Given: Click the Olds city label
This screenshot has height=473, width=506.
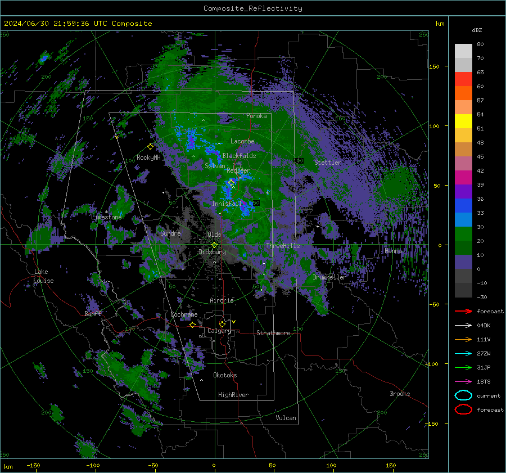Looking at the screenshot, I should 214,235.
